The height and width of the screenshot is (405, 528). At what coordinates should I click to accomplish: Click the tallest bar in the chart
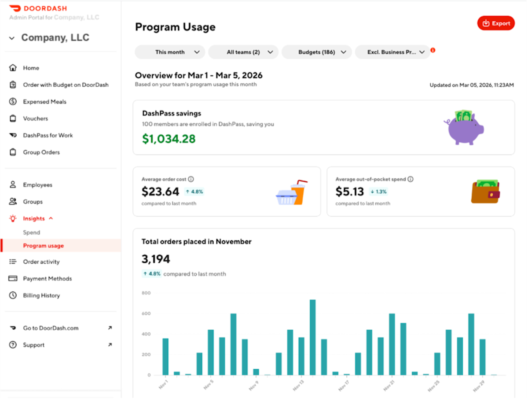(313, 338)
